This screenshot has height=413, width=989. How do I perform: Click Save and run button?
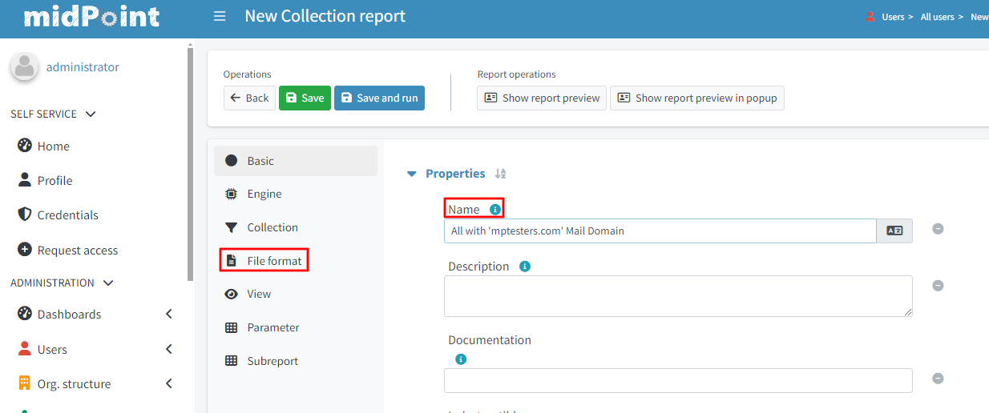click(379, 98)
